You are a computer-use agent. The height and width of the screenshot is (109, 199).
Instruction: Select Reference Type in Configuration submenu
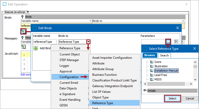pos(114,103)
